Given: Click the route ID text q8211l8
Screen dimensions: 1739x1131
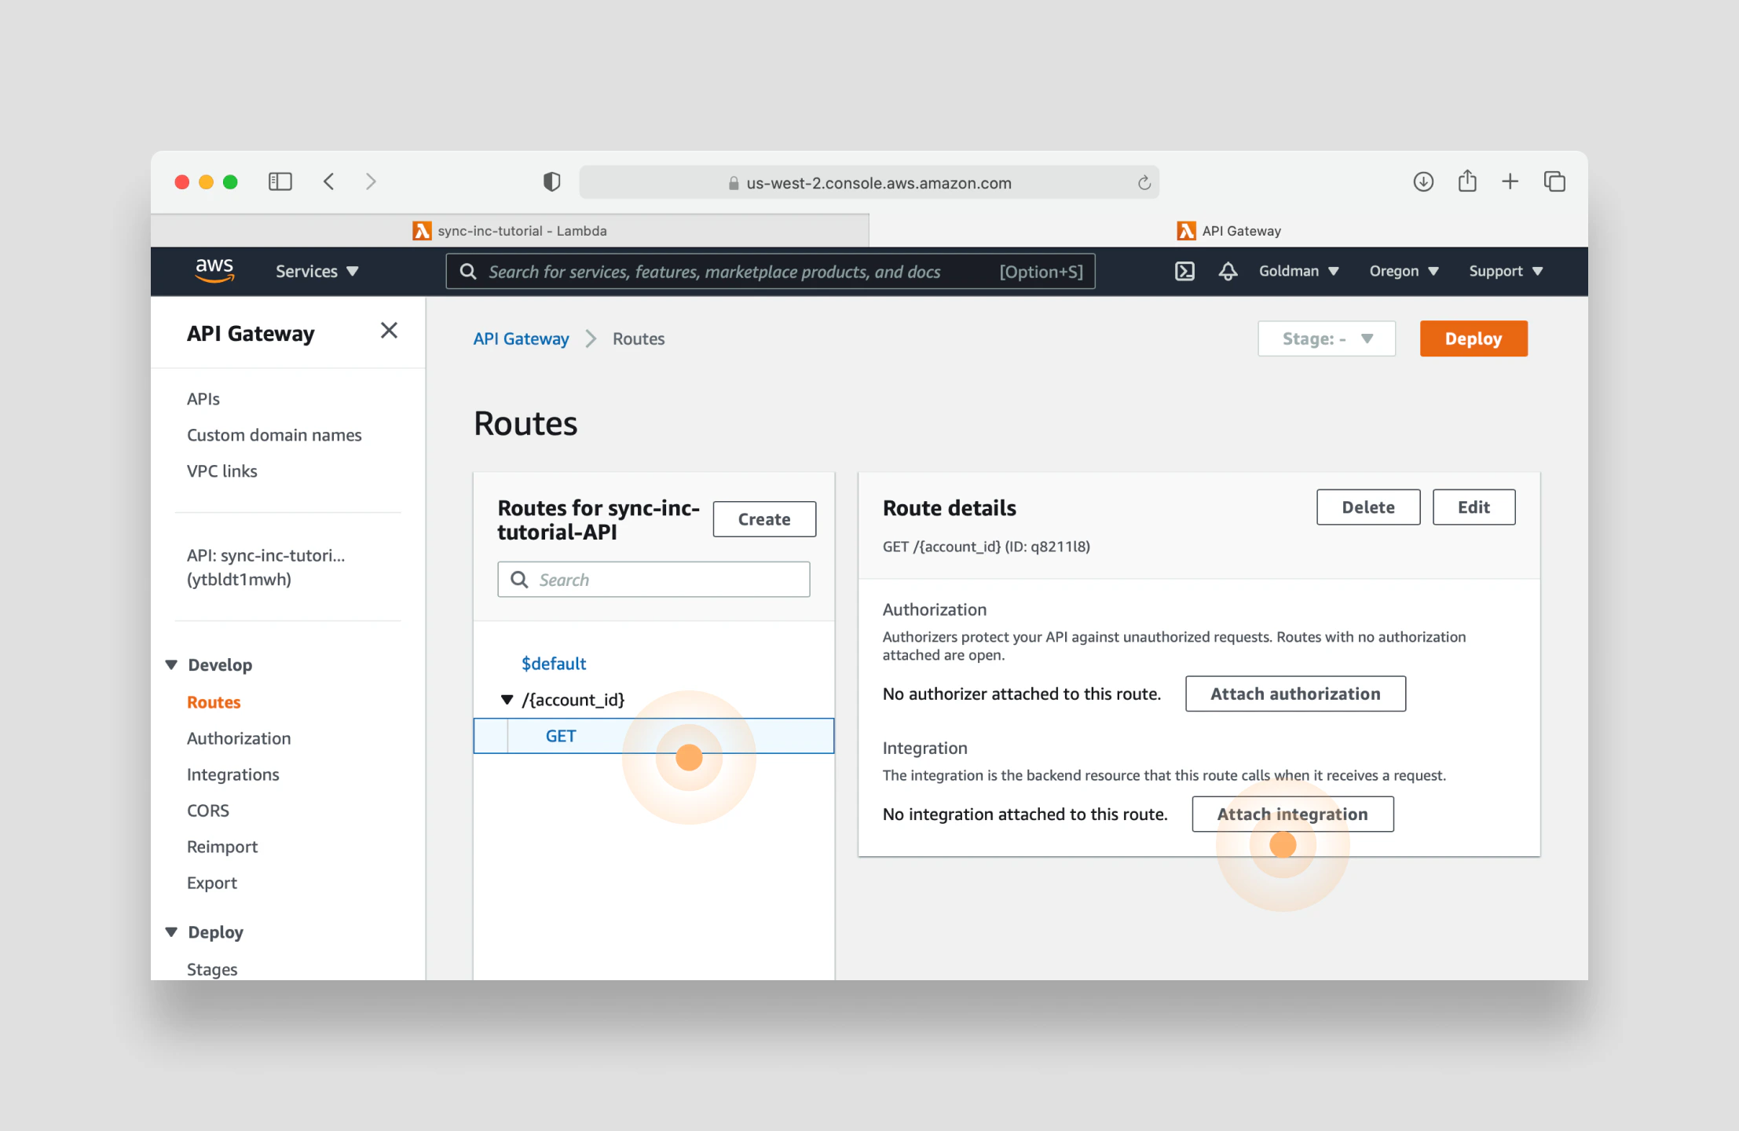Looking at the screenshot, I should click(x=1060, y=547).
